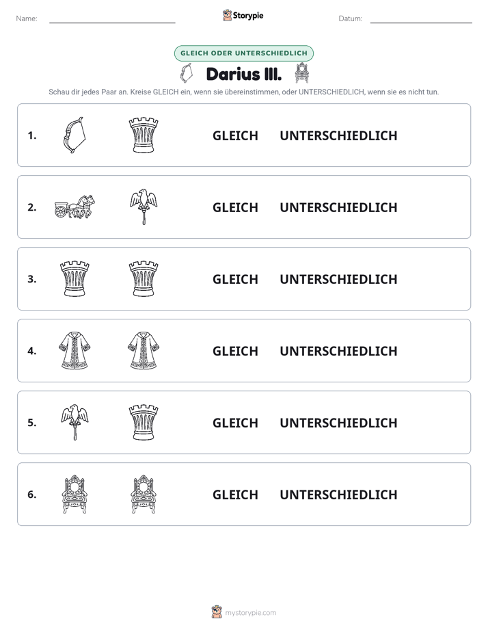Select GLEICH for question 6
Image resolution: width=488 pixels, height=632 pixels.
(235, 495)
